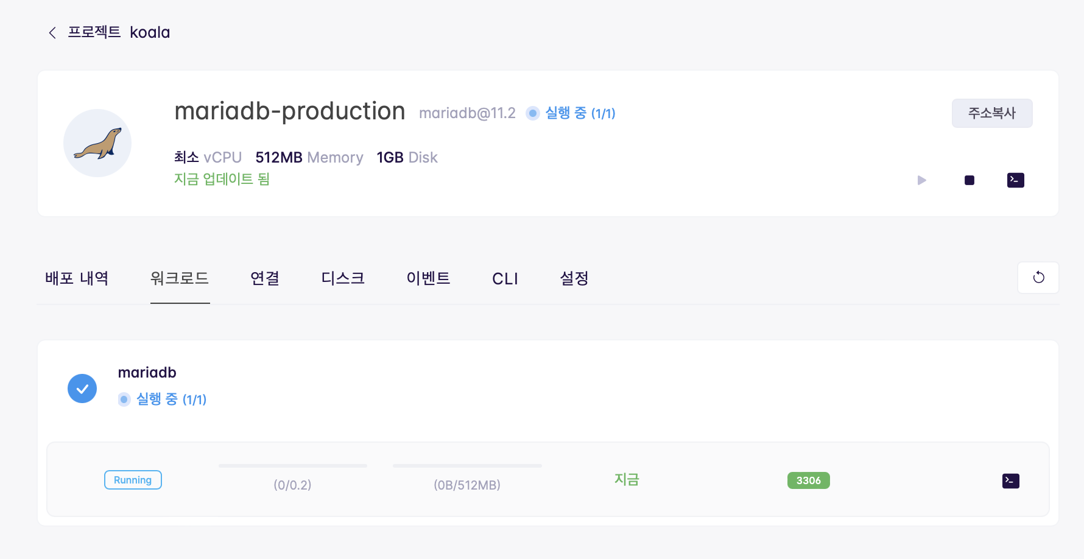This screenshot has width=1084, height=559.
Task: Click the CPU usage bar above (0/0.2)
Action: pos(293,466)
